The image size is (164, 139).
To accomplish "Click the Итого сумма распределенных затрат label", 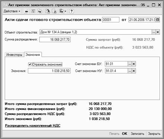I will click(41, 104).
